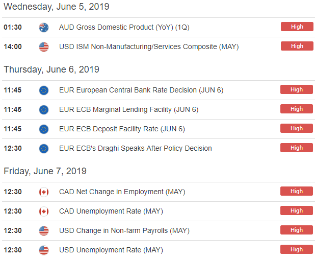315x258 pixels.
Task: Open the USD ISM Non-Manufacturing/Services Composite event
Action: click(x=149, y=46)
